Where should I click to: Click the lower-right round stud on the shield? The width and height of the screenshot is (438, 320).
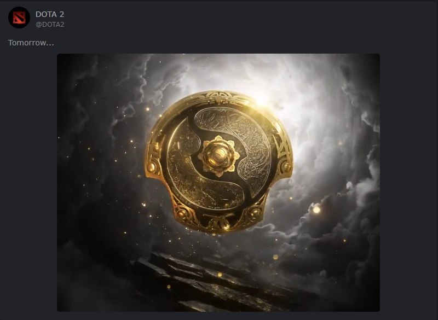click(255, 213)
